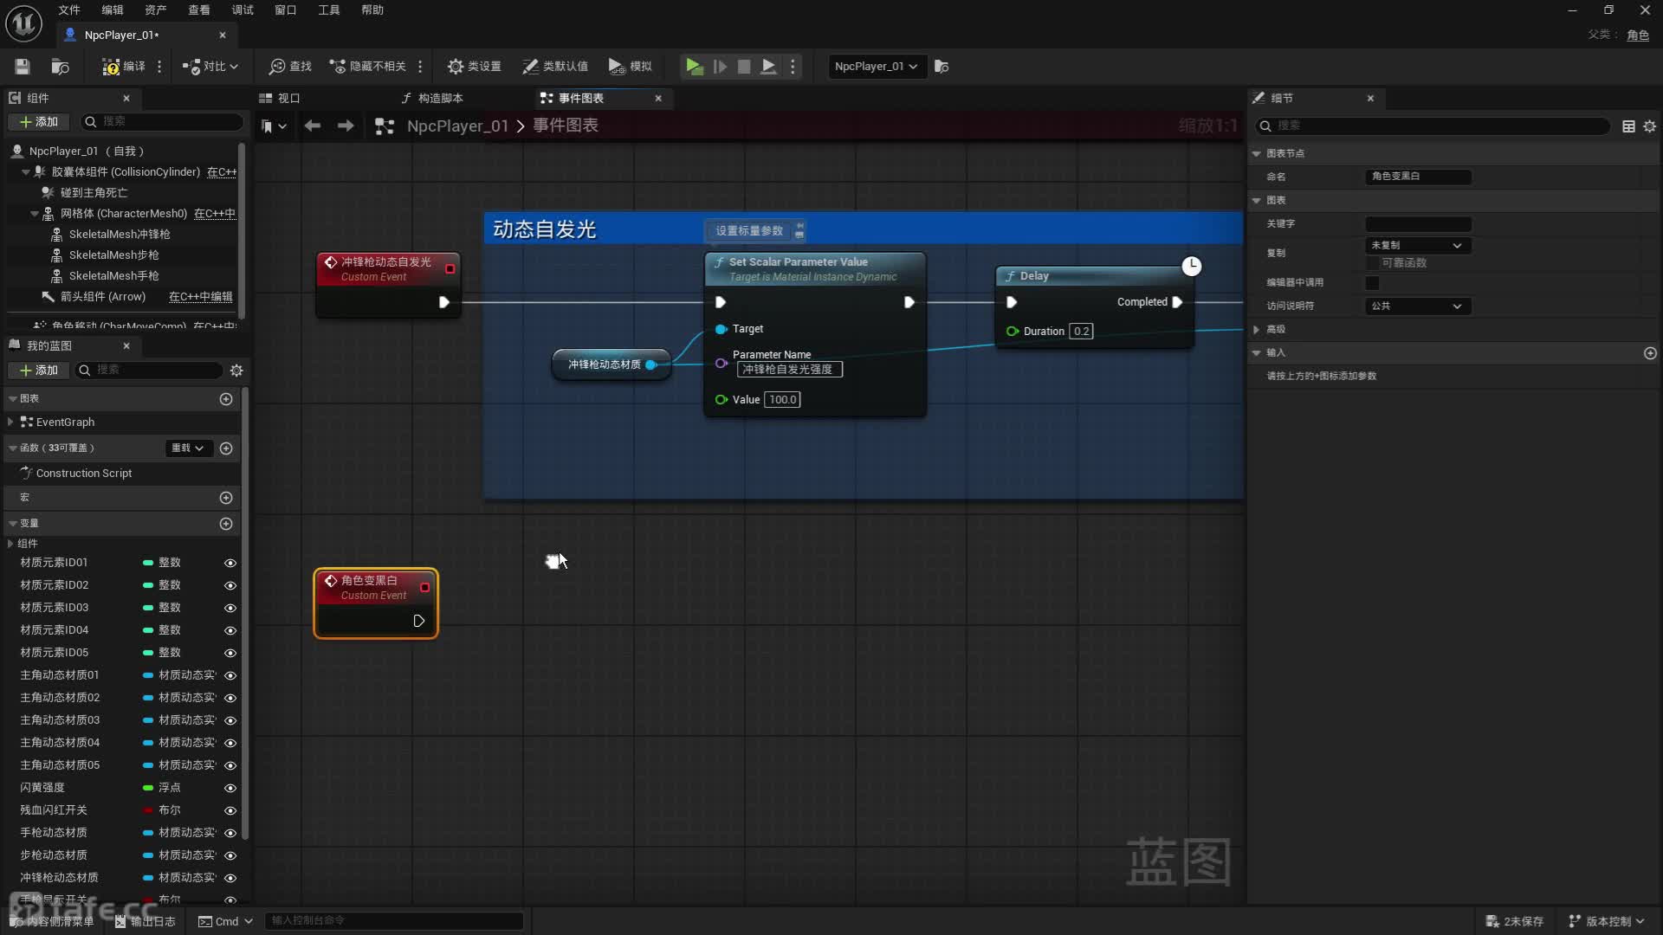Click the Output Log (输出日志) button
Viewport: 1663px width, 935px height.
146,921
